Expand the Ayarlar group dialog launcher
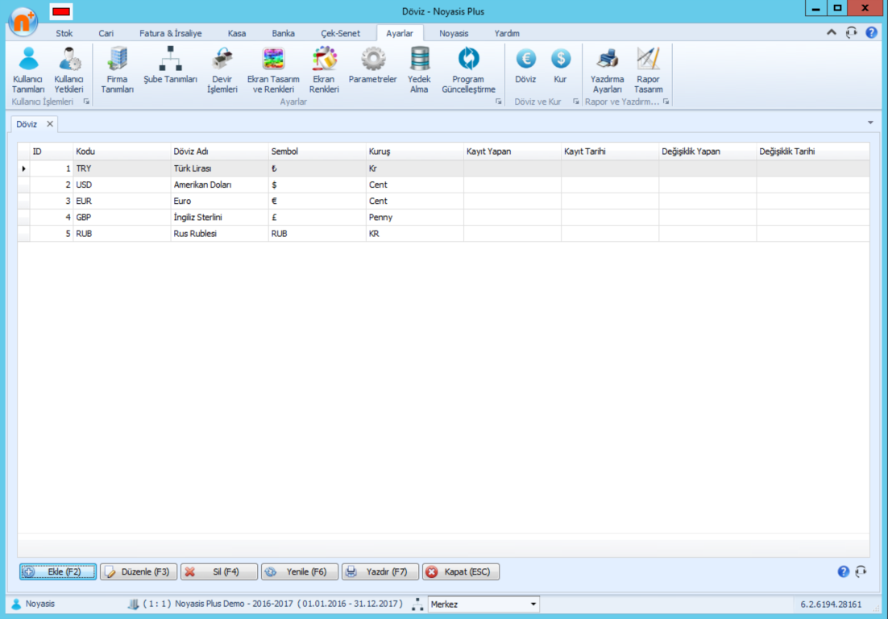Image resolution: width=888 pixels, height=619 pixels. 498,102
